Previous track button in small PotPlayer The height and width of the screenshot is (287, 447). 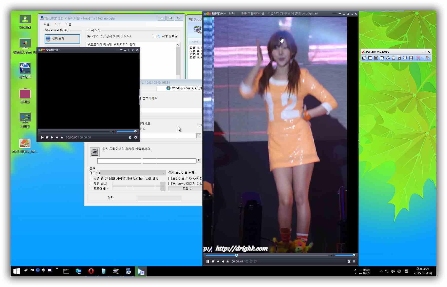tap(52, 137)
